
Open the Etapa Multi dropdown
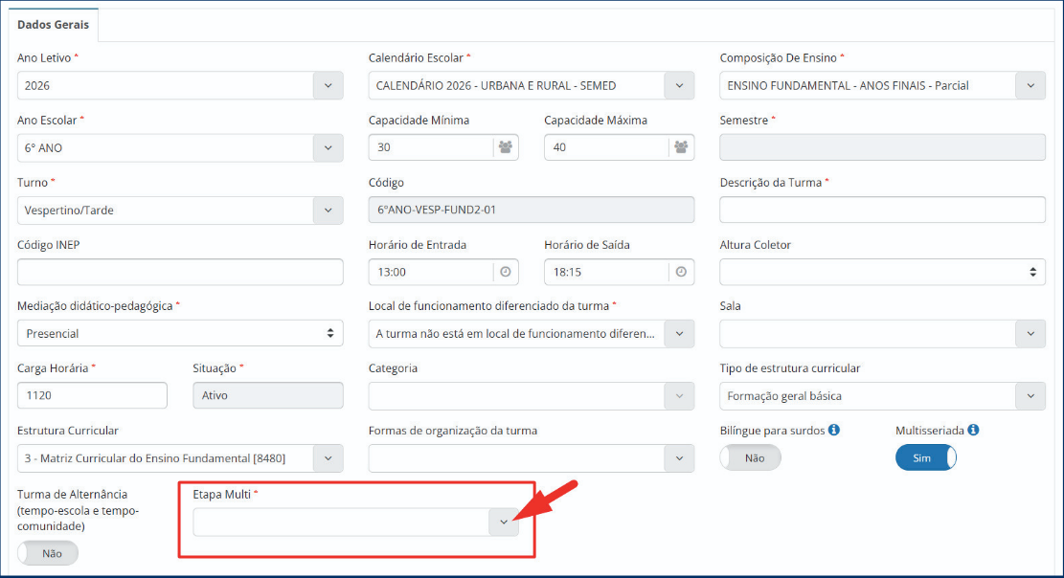point(504,522)
